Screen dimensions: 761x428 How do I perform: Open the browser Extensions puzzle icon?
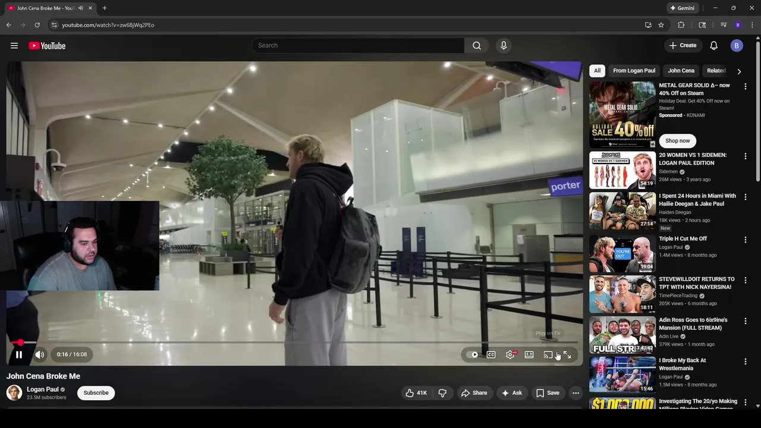click(x=681, y=25)
